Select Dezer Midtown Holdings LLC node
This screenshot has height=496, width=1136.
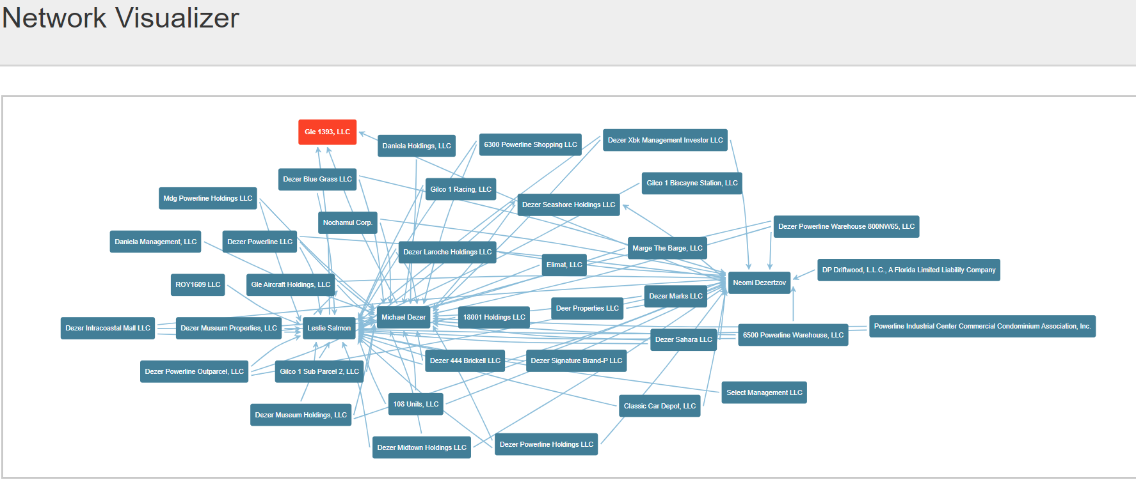422,447
